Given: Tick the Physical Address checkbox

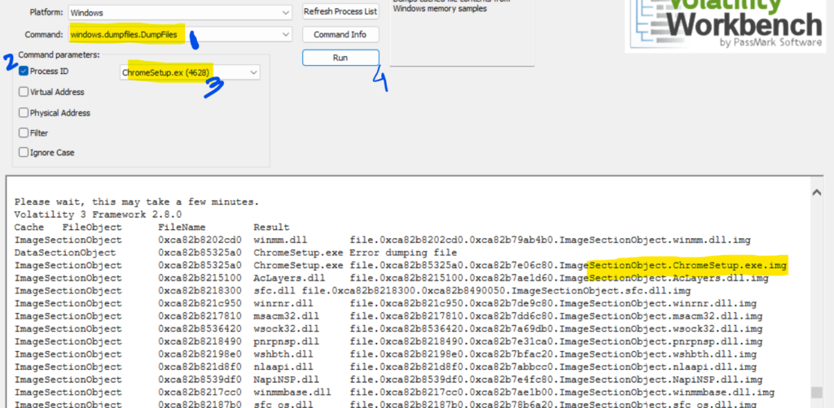Looking at the screenshot, I should coord(24,113).
